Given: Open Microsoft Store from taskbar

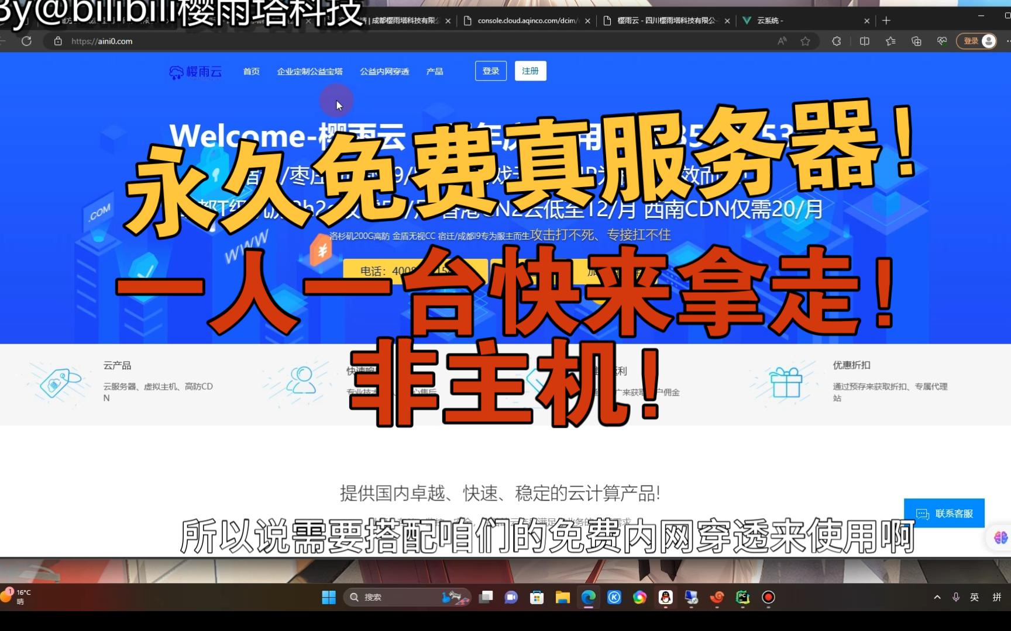Looking at the screenshot, I should (537, 597).
